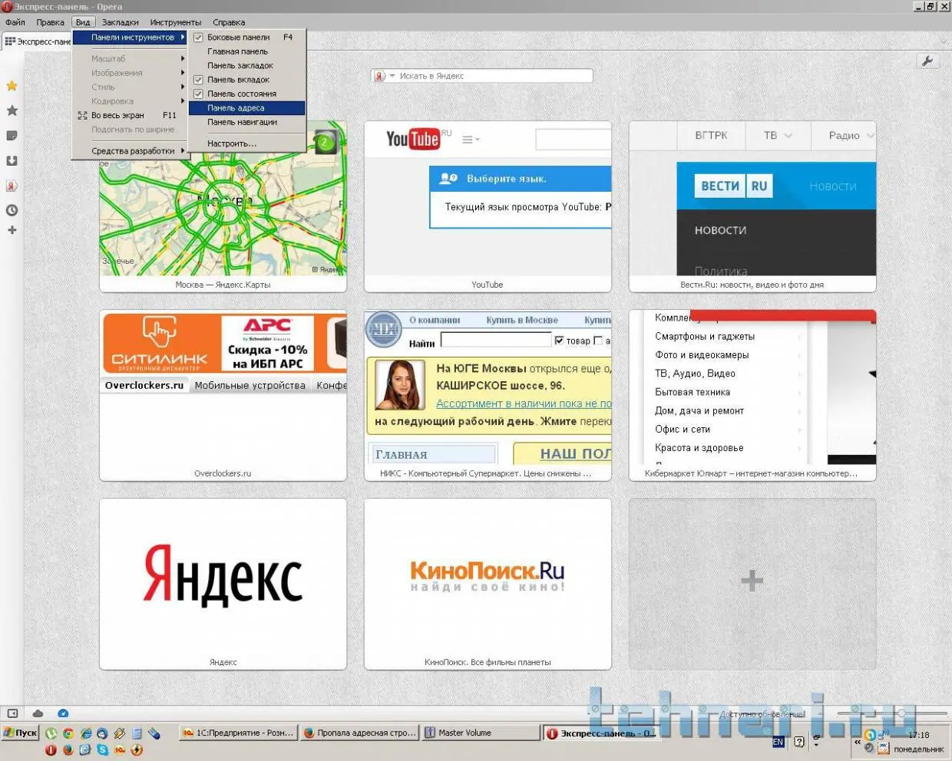
Task: Switch to Пропала адресная стро... taskbar window
Action: (360, 733)
